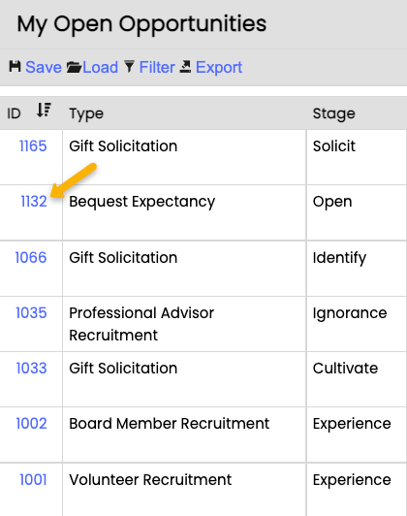This screenshot has width=407, height=516.
Task: Click the Filter funnel icon
Action: tap(130, 67)
